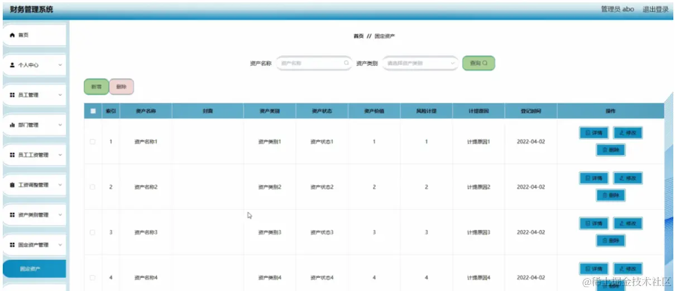The width and height of the screenshot is (675, 291).
Task: Click the 资产名称1 cell
Action: tap(146, 142)
